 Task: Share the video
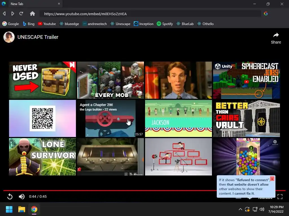(276, 38)
